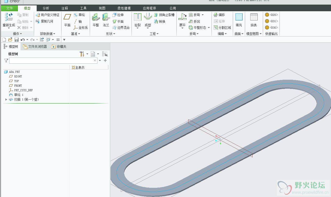Click the 拉伸 extrude tool

point(118,15)
